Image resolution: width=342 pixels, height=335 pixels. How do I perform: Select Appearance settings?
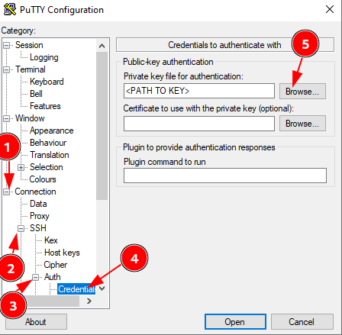point(51,130)
